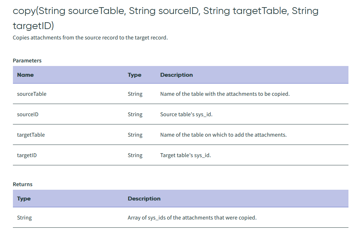Select the targetTable parameter name

pyautogui.click(x=31, y=135)
